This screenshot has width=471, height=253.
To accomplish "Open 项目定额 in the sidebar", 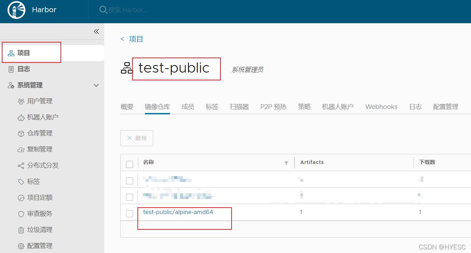I will coord(40,198).
